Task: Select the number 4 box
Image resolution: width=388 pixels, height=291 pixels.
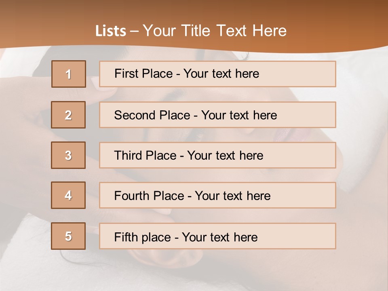Action: pos(68,195)
